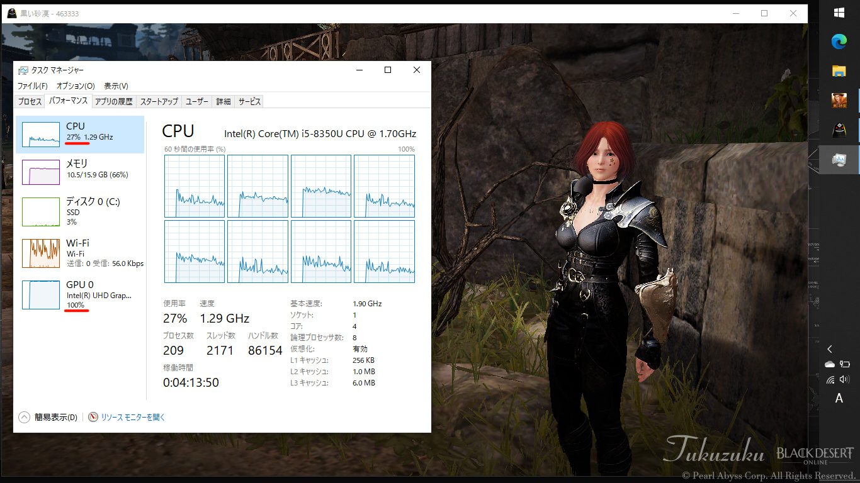
Task: Select the Wi-Fi graph thumbnail in the sidebar
Action: click(41, 253)
